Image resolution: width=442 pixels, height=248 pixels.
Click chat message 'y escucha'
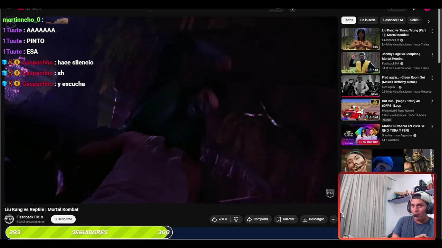71,84
